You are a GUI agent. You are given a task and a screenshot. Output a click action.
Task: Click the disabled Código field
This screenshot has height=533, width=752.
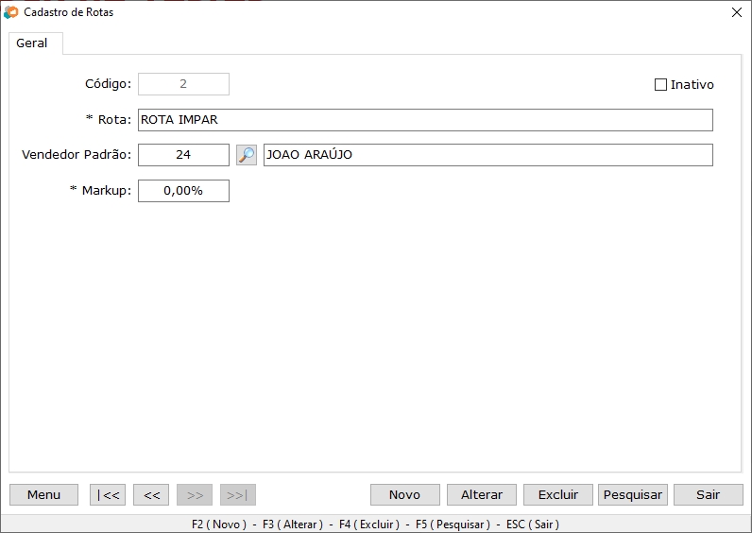click(x=183, y=84)
